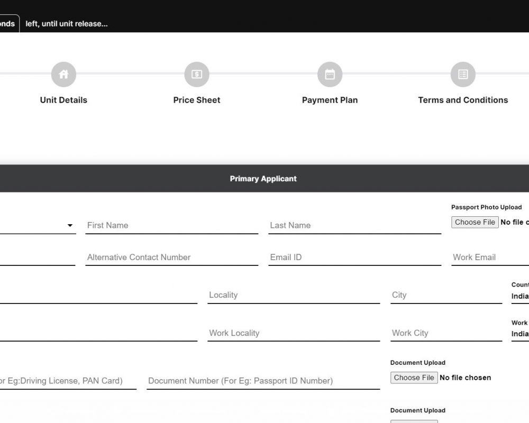This screenshot has height=423, width=529.
Task: Open the Country dropdown showing India
Action: pos(520,296)
